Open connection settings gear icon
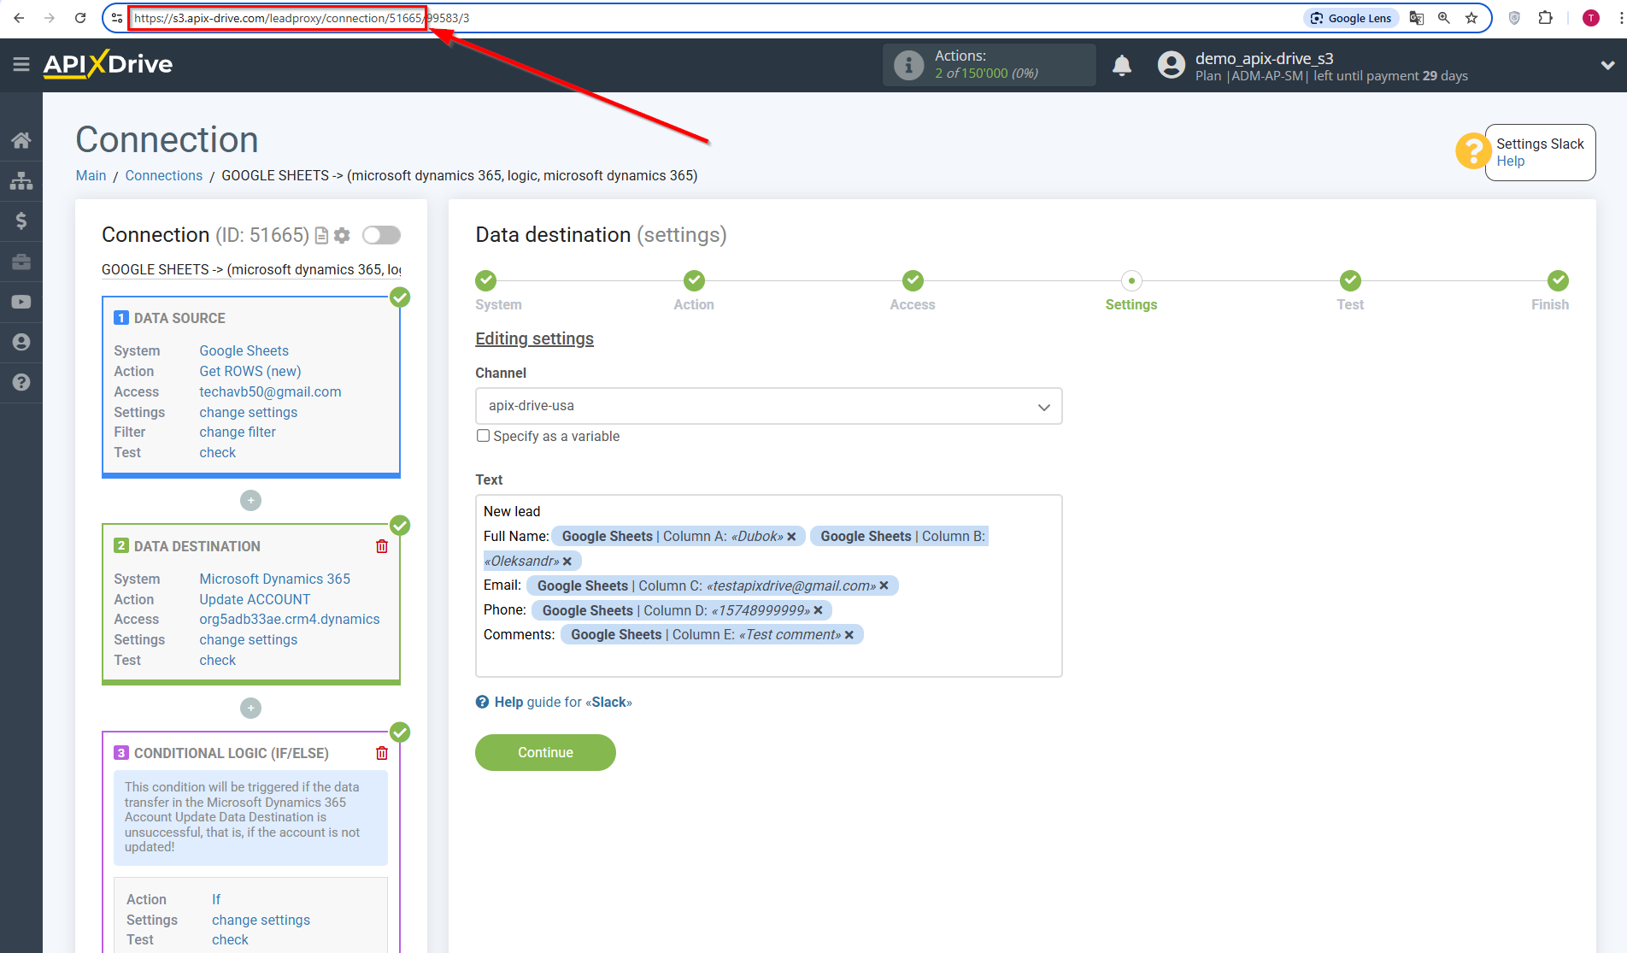This screenshot has height=953, width=1627. 342,235
